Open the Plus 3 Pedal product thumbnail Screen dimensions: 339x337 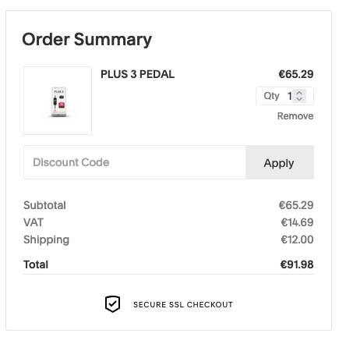tap(58, 101)
